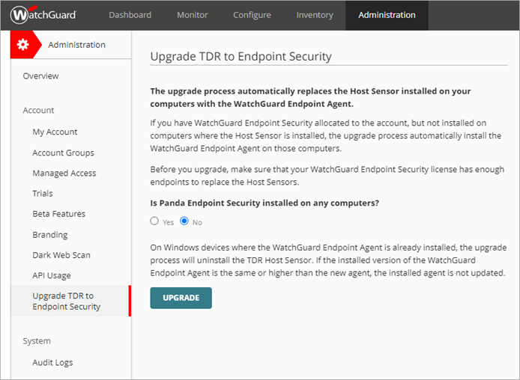This screenshot has height=380, width=520.
Task: Go to Account Groups
Action: point(63,153)
